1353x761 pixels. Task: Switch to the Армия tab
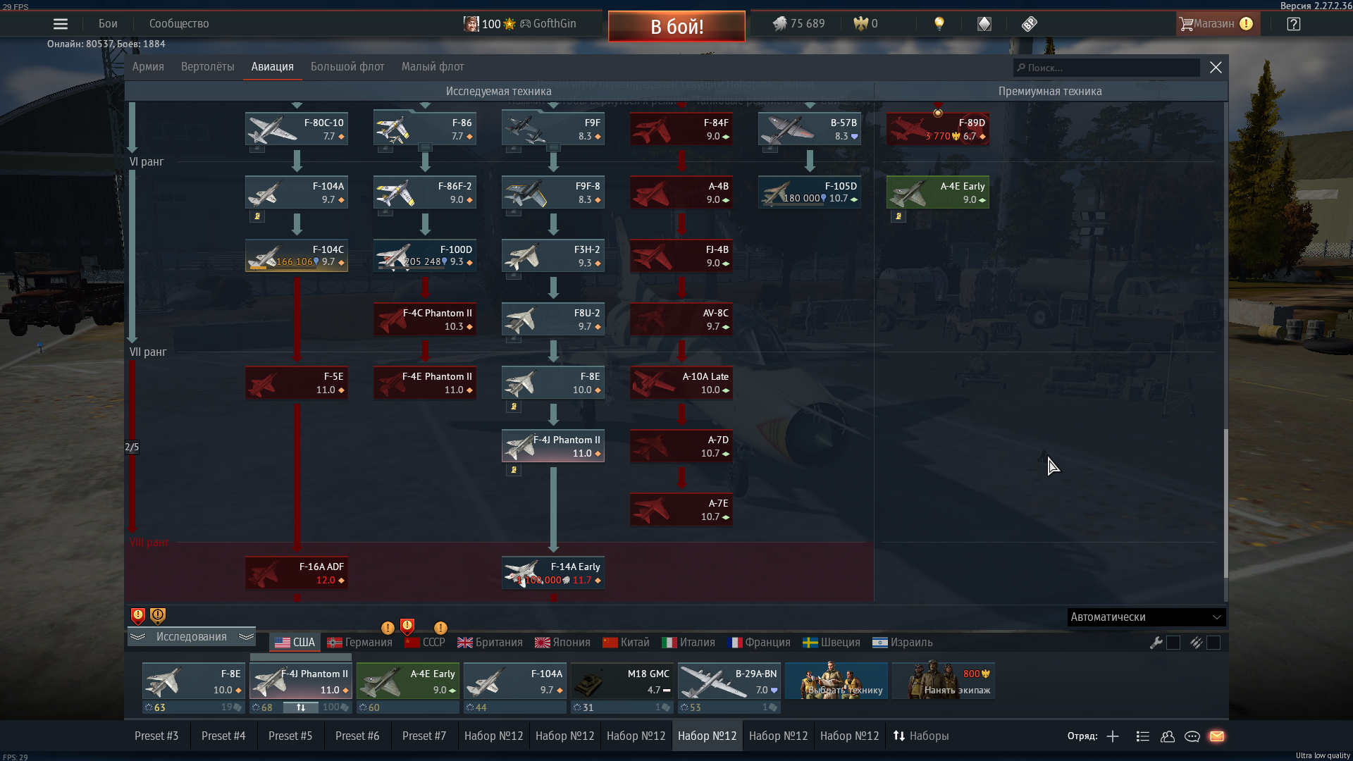pos(148,67)
